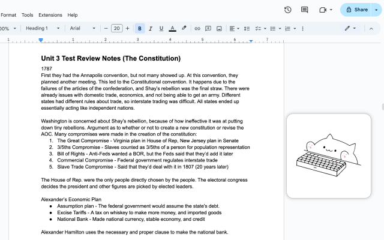This screenshot has height=240, width=384.
Task: Insert an image from the toolbar
Action: coord(219,29)
